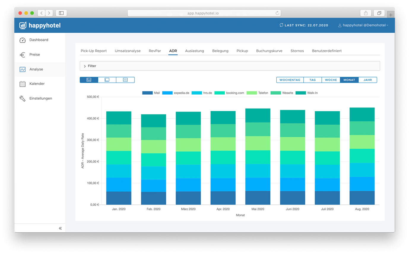Open the Pickup tab
The height and width of the screenshot is (254, 409).
[242, 51]
